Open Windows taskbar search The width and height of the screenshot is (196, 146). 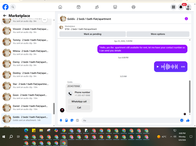pos(11,137)
